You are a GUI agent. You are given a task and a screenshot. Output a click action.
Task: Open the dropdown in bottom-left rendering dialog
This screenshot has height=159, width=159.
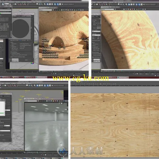[x=7, y=126]
